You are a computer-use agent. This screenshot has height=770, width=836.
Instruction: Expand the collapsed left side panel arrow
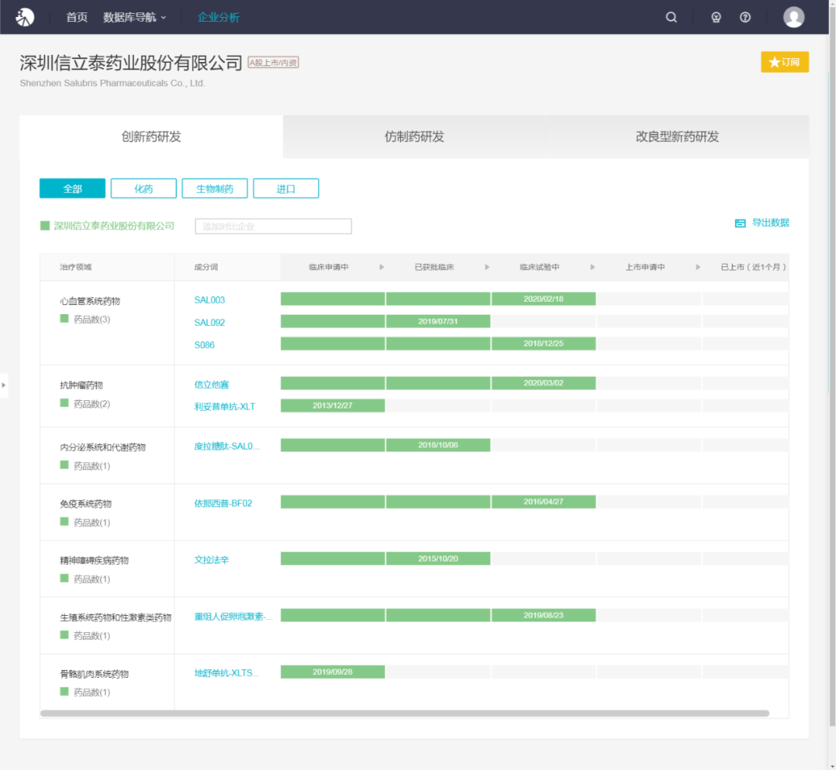click(x=4, y=385)
